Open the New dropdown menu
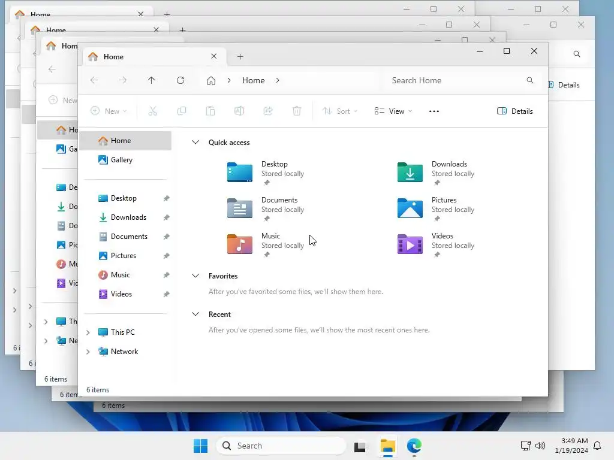 point(109,111)
